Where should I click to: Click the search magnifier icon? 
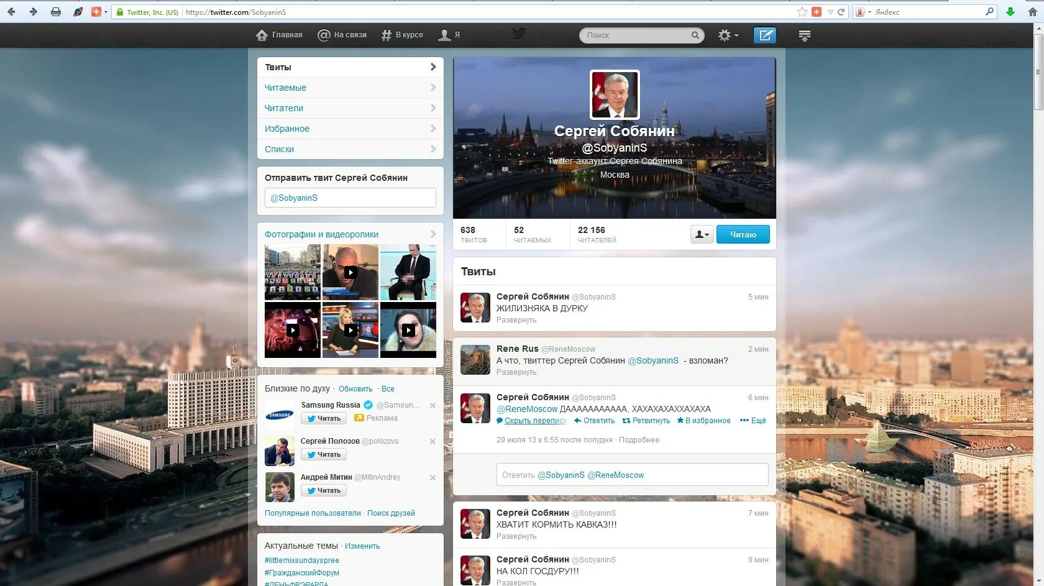click(x=695, y=35)
